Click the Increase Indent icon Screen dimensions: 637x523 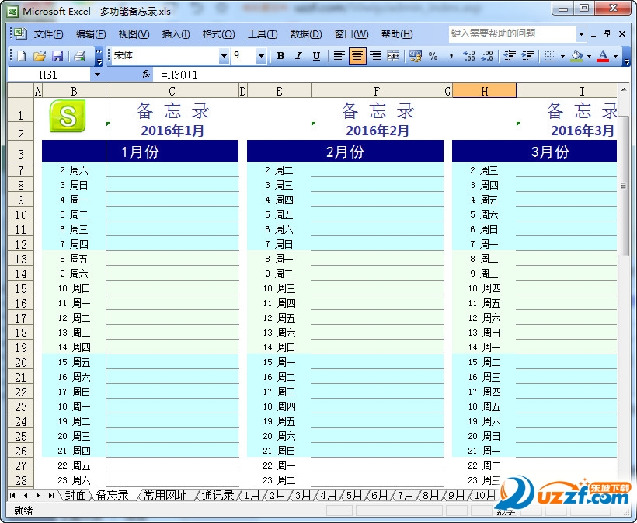527,56
